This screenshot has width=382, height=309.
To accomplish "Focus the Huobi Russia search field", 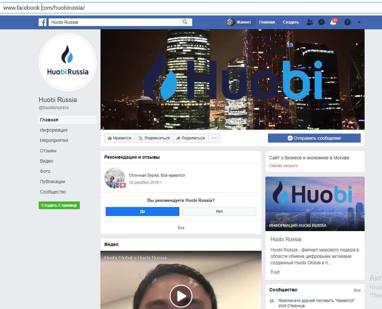I will coord(113,22).
